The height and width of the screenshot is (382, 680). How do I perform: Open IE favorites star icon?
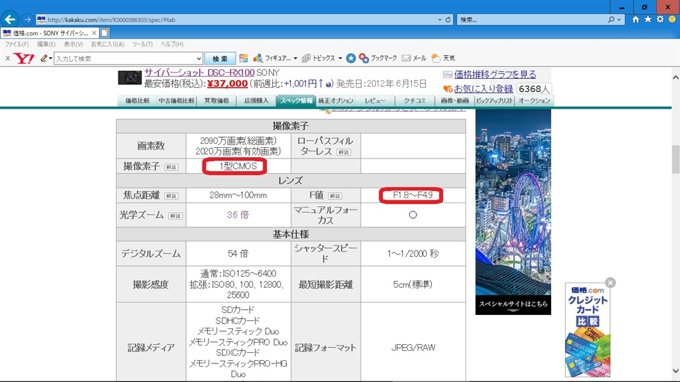pos(648,20)
